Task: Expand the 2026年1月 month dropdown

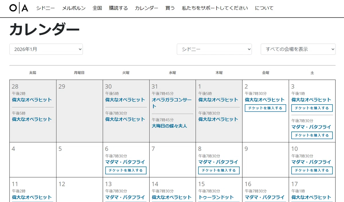Action: [46, 49]
